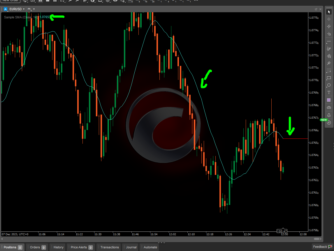
Task: Choose the Andrews pitchfork tool
Action: click(x=329, y=63)
